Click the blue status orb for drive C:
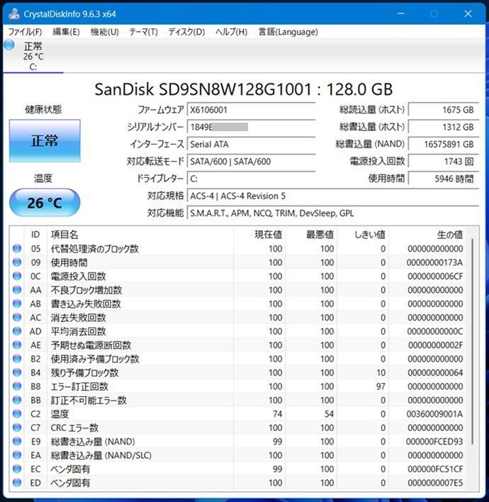Viewport: 489px width, 502px height. pyautogui.click(x=9, y=45)
